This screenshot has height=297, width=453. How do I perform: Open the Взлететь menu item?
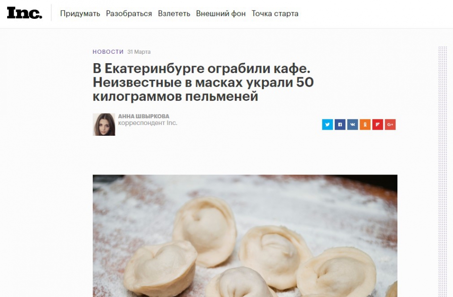[174, 14]
